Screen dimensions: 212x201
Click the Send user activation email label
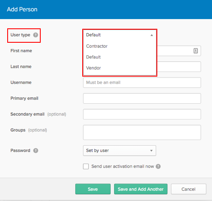(123, 166)
